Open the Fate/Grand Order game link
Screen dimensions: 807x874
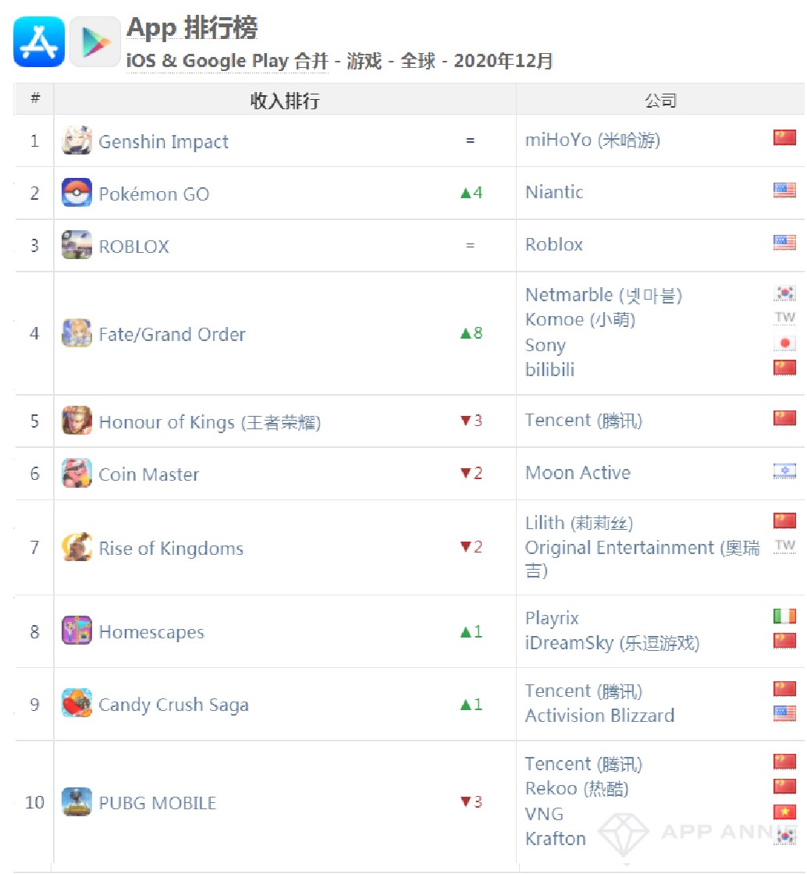(x=172, y=334)
